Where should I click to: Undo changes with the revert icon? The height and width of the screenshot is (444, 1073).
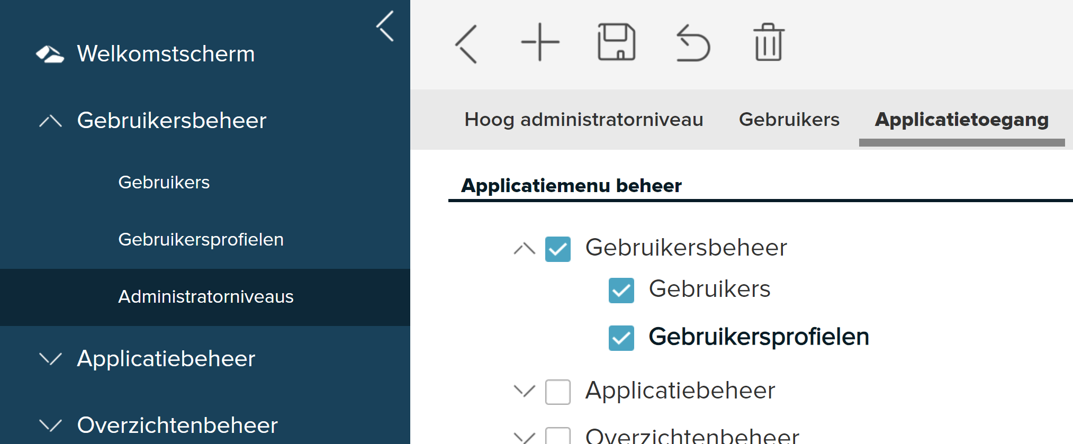tap(693, 43)
